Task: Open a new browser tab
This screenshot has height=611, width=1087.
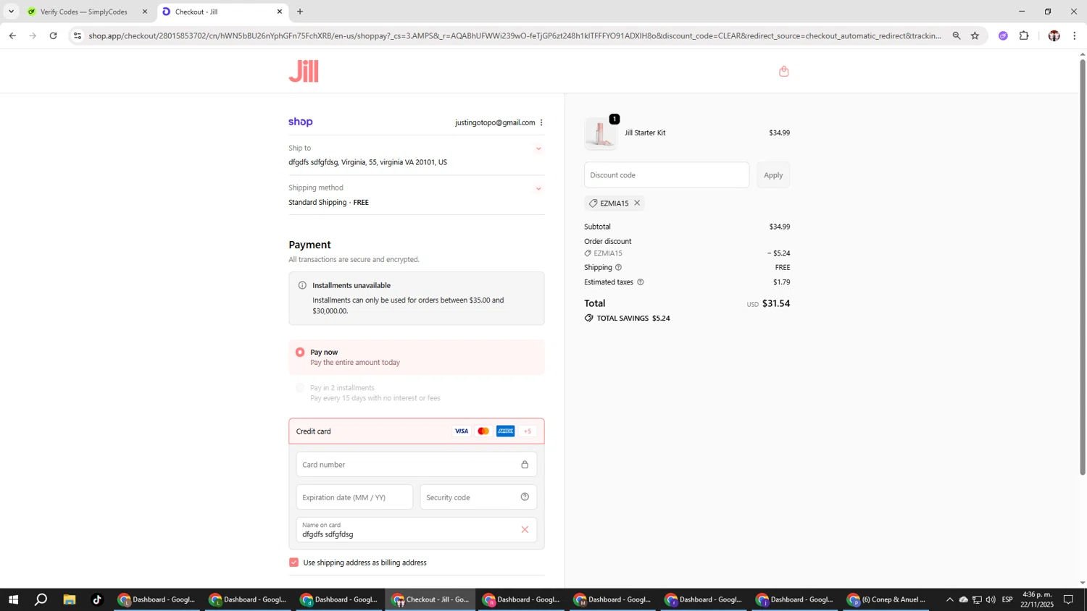Action: [300, 12]
